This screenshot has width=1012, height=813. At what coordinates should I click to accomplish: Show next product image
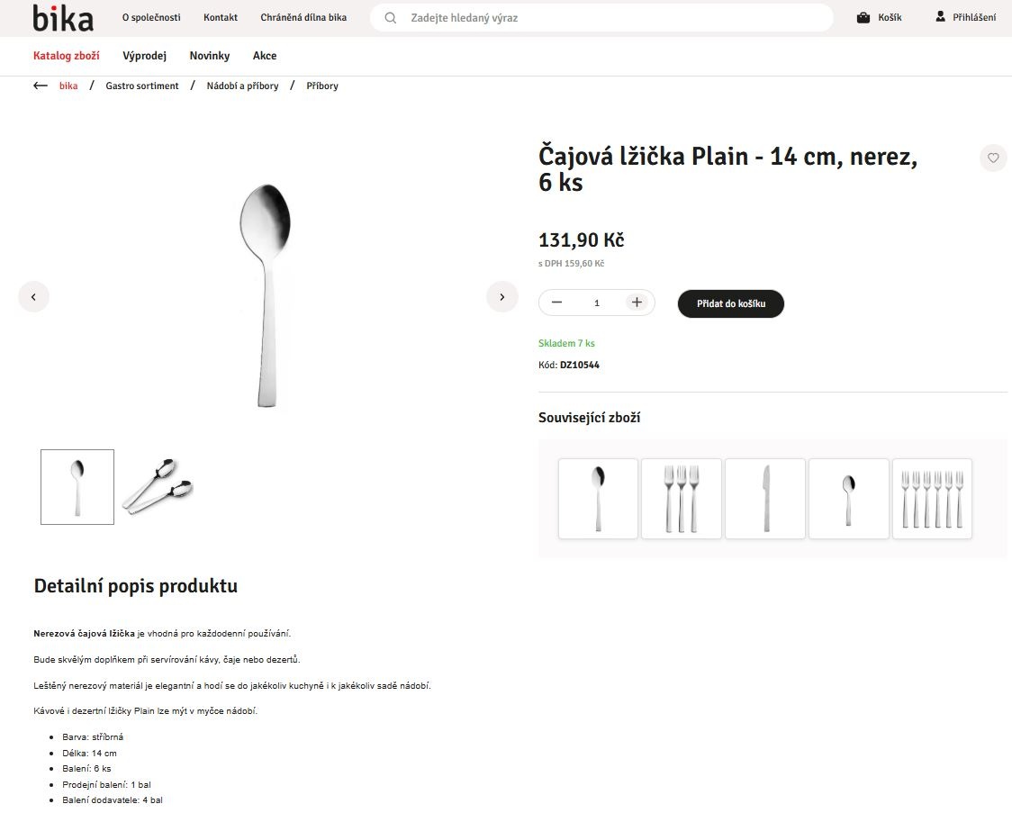pyautogui.click(x=502, y=296)
